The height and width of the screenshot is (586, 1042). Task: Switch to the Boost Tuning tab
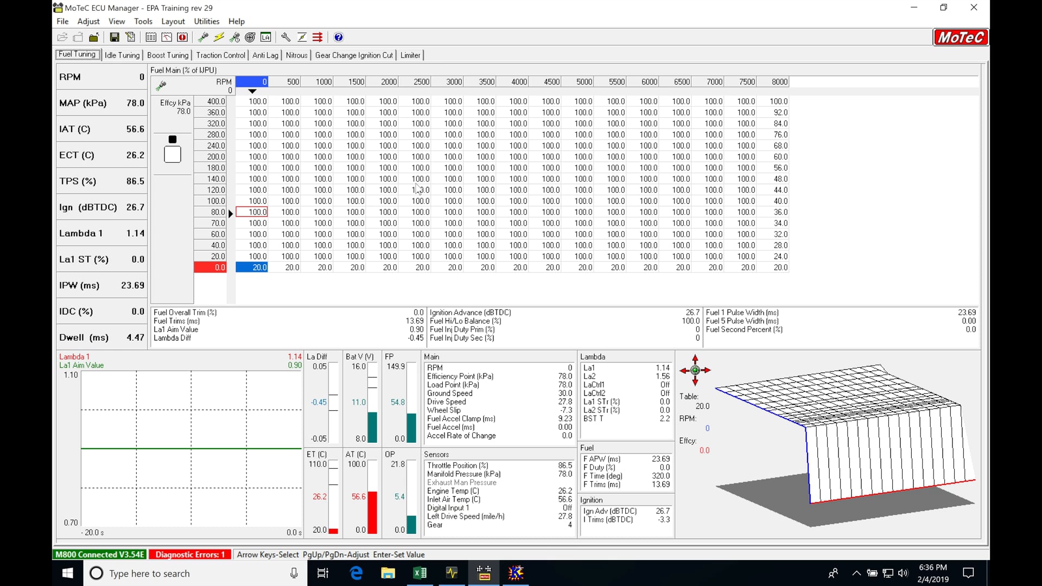[x=168, y=55]
